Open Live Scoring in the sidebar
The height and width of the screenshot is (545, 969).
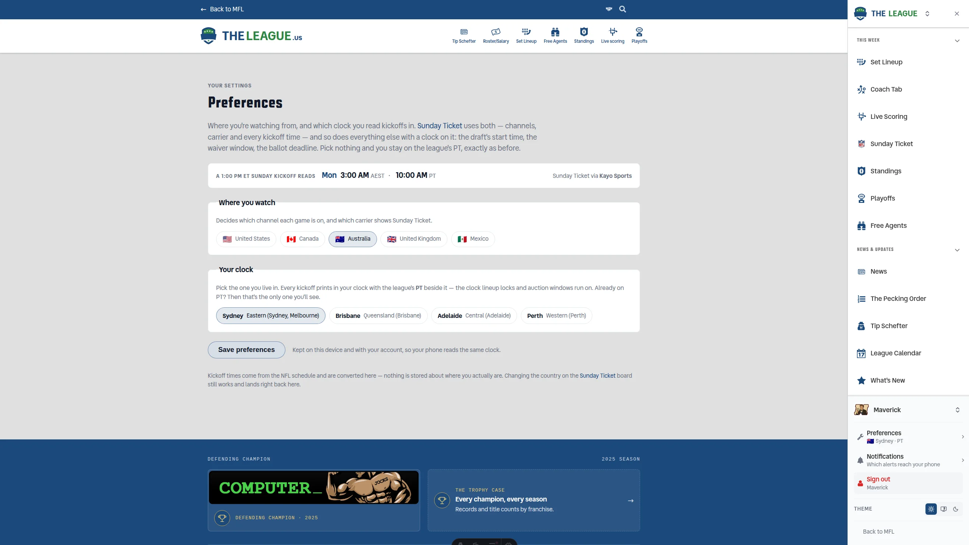tap(908, 117)
